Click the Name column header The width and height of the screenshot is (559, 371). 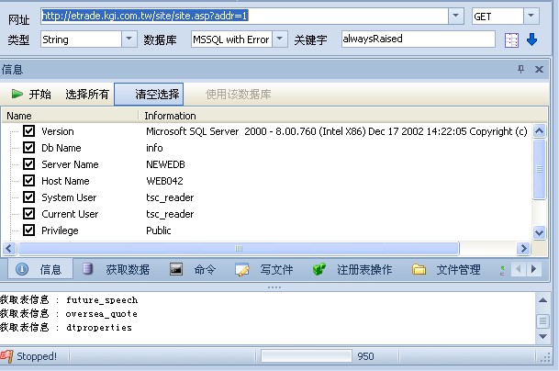coord(70,116)
